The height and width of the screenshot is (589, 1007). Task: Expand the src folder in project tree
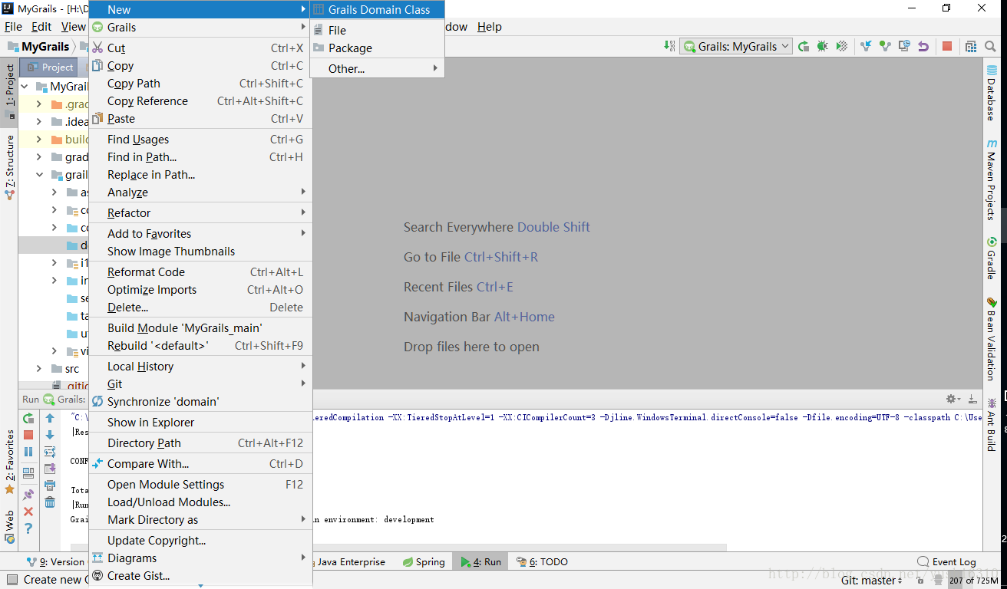38,369
